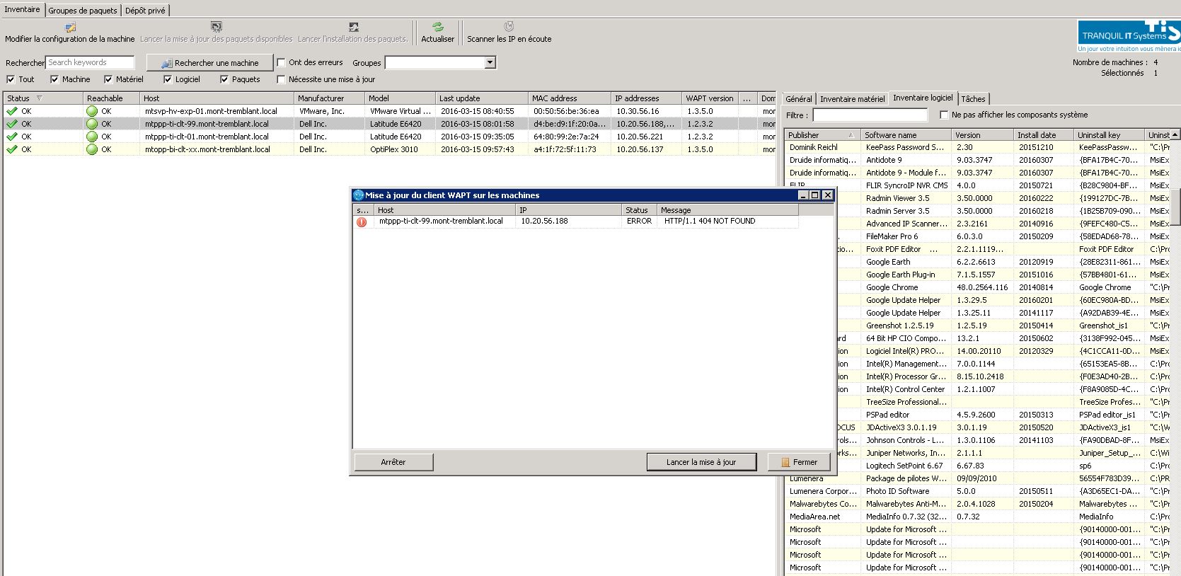
Task: Click green reachable circle of mtppp-ti-clt-01 row
Action: tap(92, 137)
